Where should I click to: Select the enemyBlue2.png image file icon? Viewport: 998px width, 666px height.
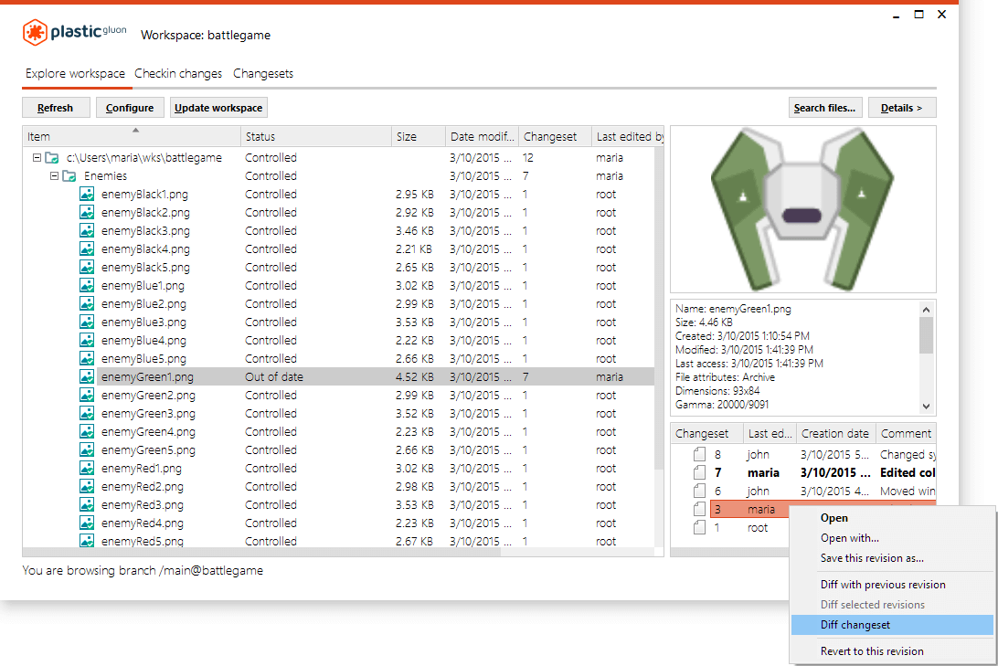[87, 303]
